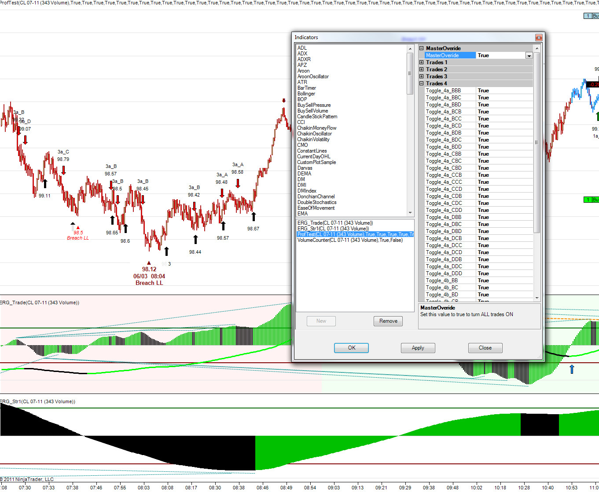Select the Toggle_4a_DDD property name
The image size is (599, 492).
444,273
